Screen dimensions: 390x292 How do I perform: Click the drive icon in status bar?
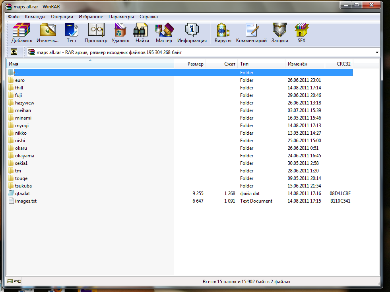pyautogui.click(x=10, y=281)
